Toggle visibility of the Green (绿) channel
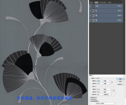The height and width of the screenshot is (105, 126). (90, 15)
